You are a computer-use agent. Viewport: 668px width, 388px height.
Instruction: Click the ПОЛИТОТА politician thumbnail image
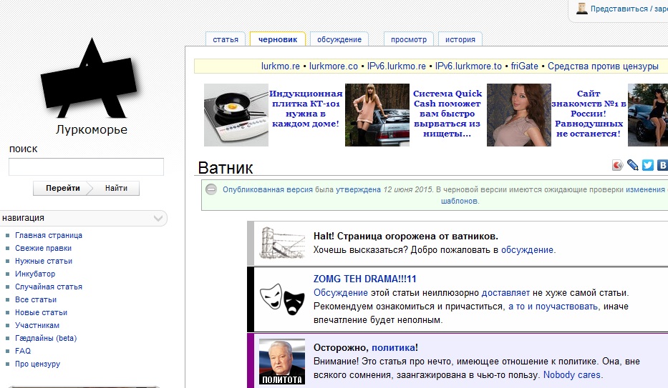click(281, 362)
